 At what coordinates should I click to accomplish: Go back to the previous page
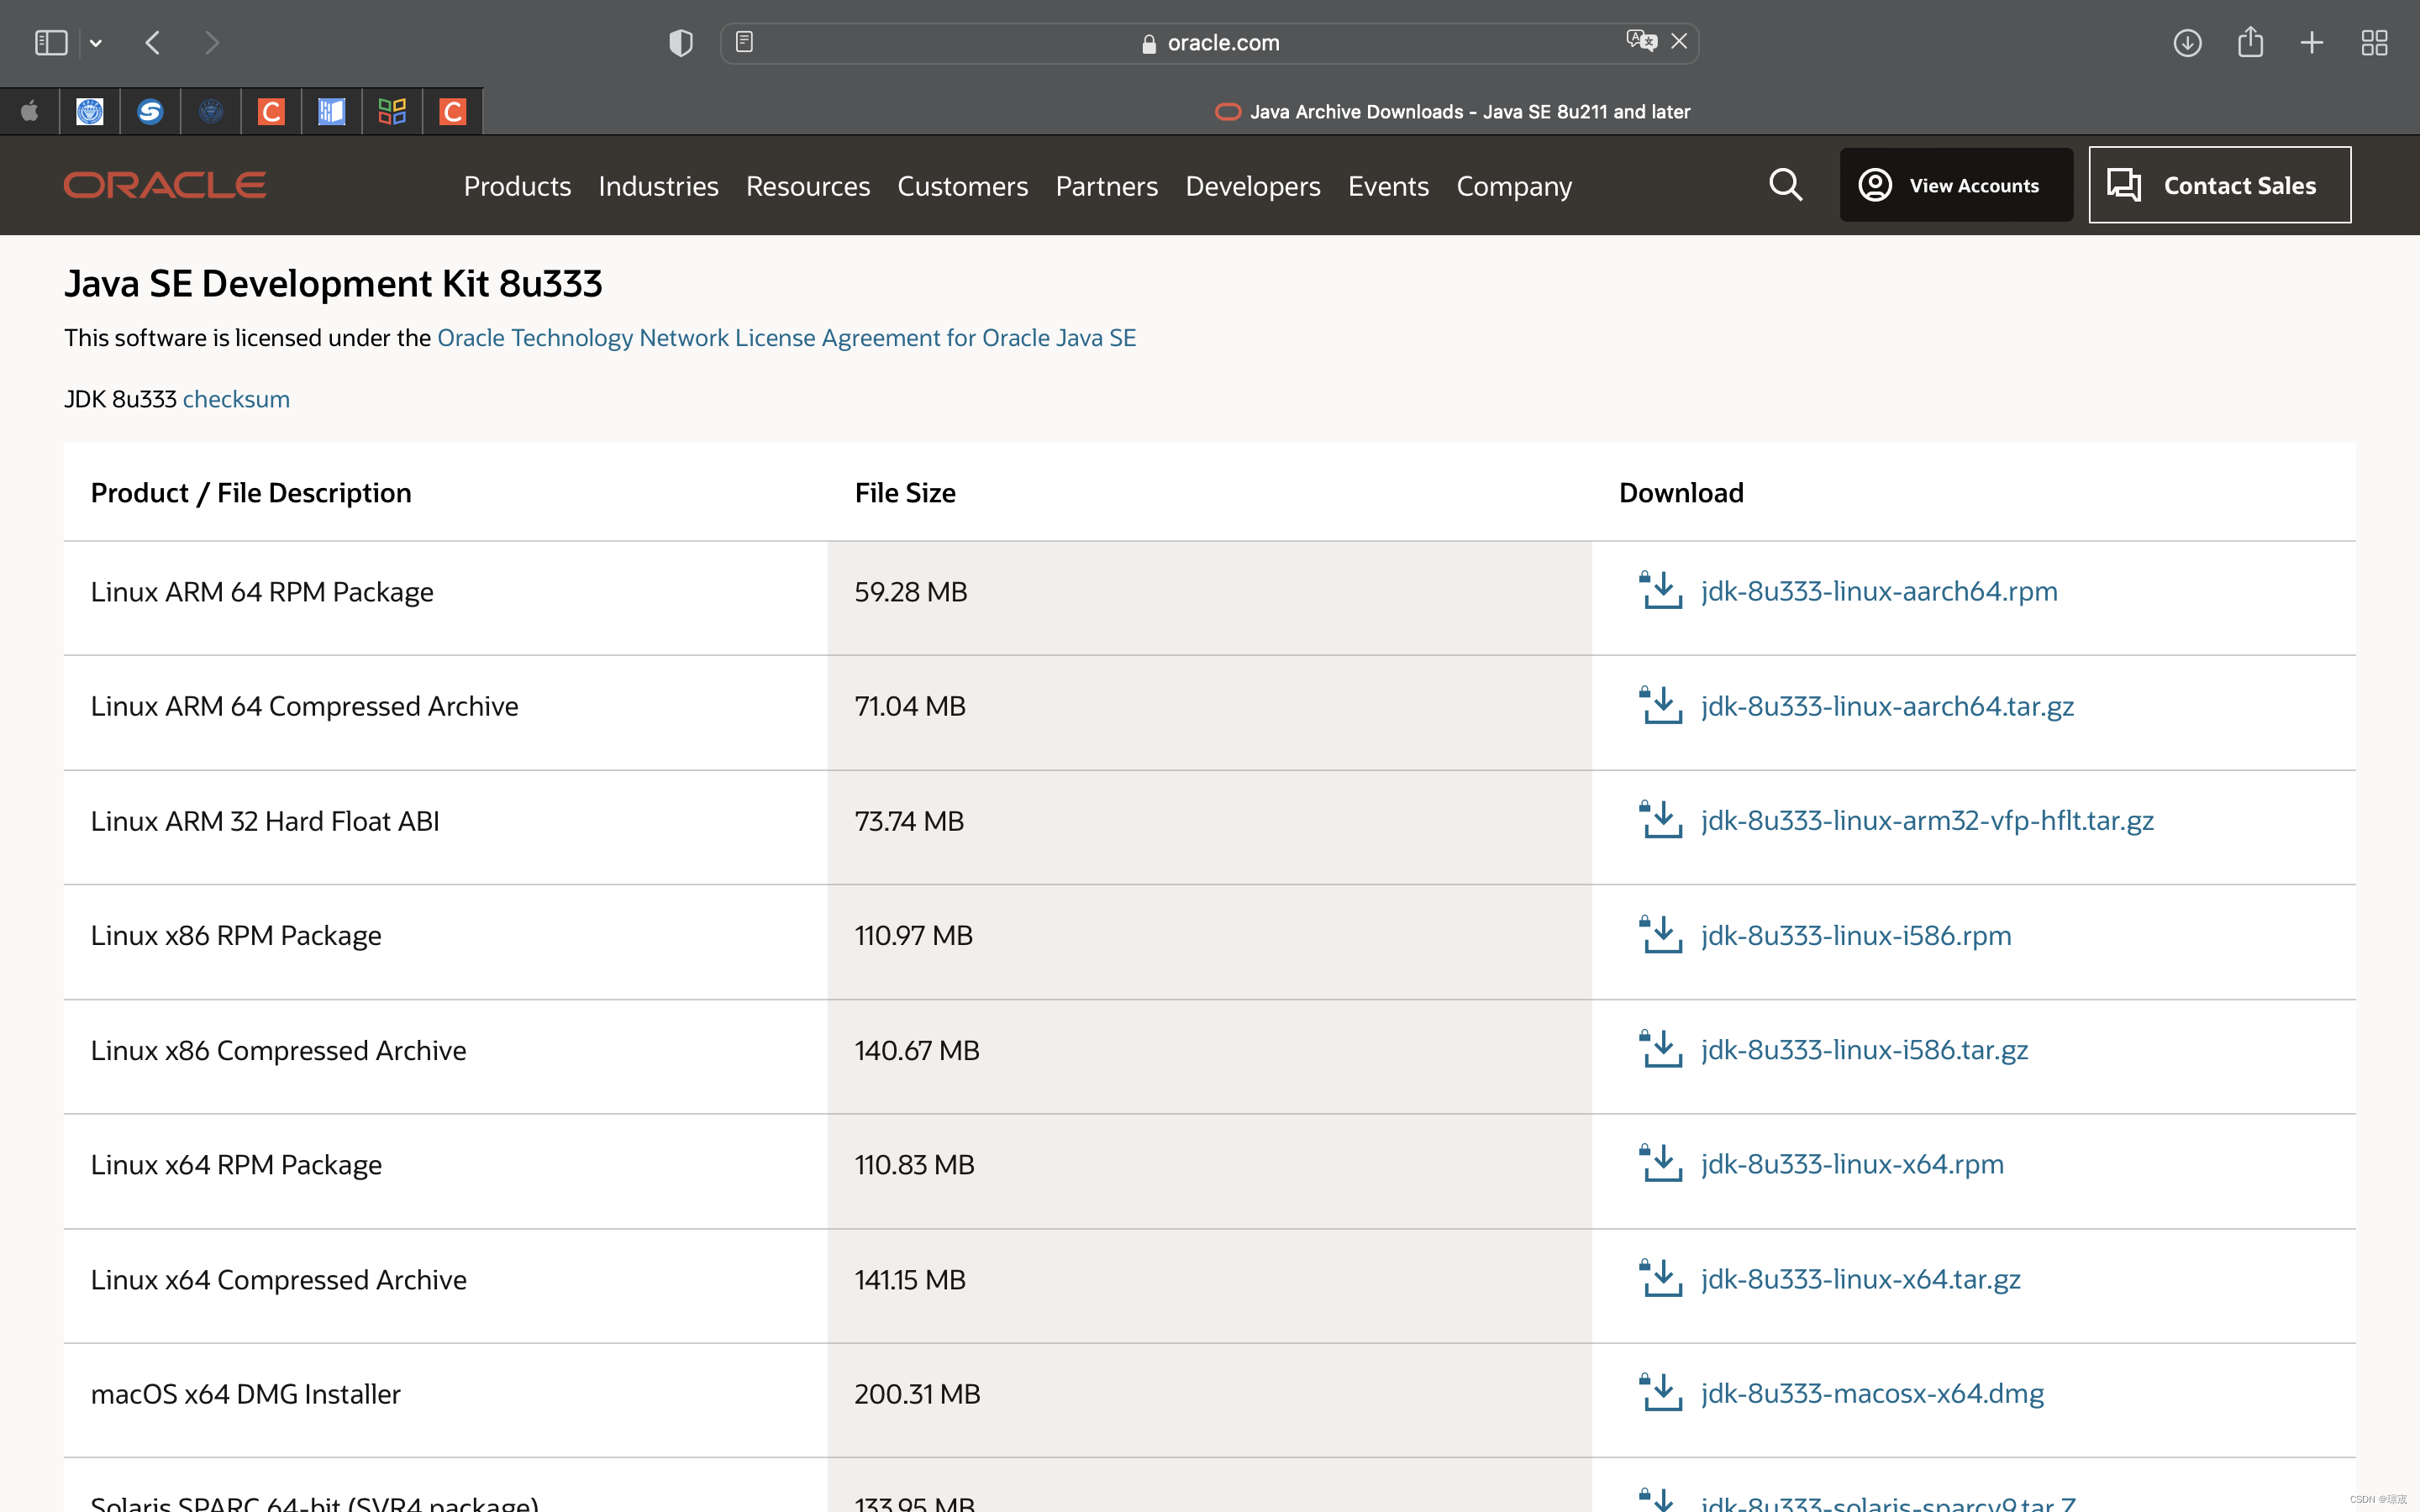[153, 43]
